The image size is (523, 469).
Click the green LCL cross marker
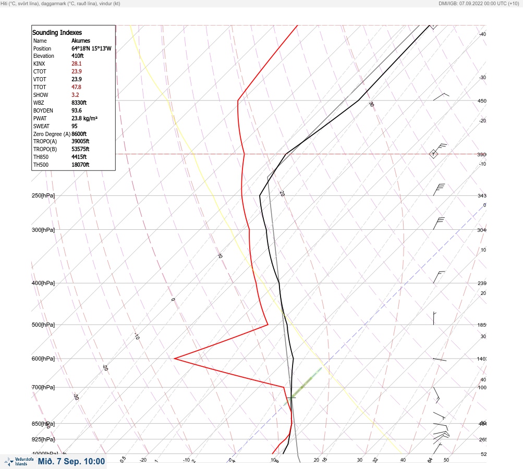pos(291,398)
